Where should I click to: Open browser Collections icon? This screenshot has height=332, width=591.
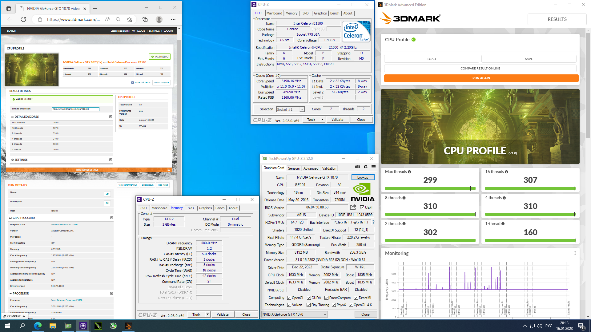coord(145,19)
